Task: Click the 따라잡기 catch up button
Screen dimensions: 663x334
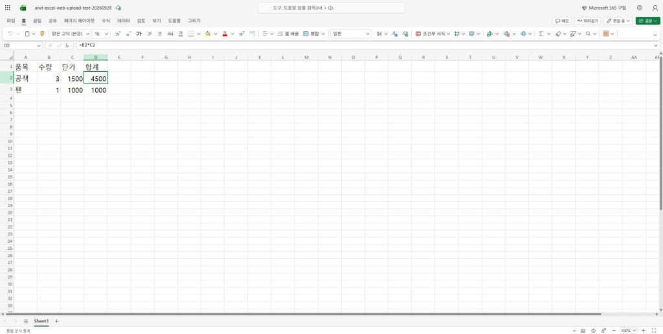Action: pyautogui.click(x=588, y=21)
